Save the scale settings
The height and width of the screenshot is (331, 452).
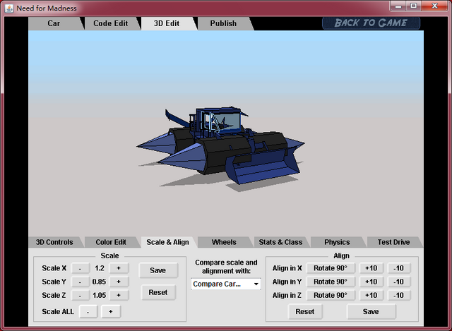click(x=158, y=270)
